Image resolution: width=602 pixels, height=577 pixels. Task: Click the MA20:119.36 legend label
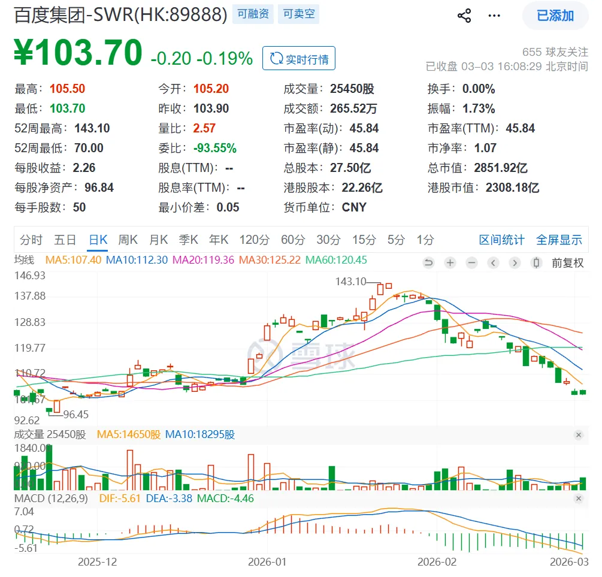(x=203, y=260)
